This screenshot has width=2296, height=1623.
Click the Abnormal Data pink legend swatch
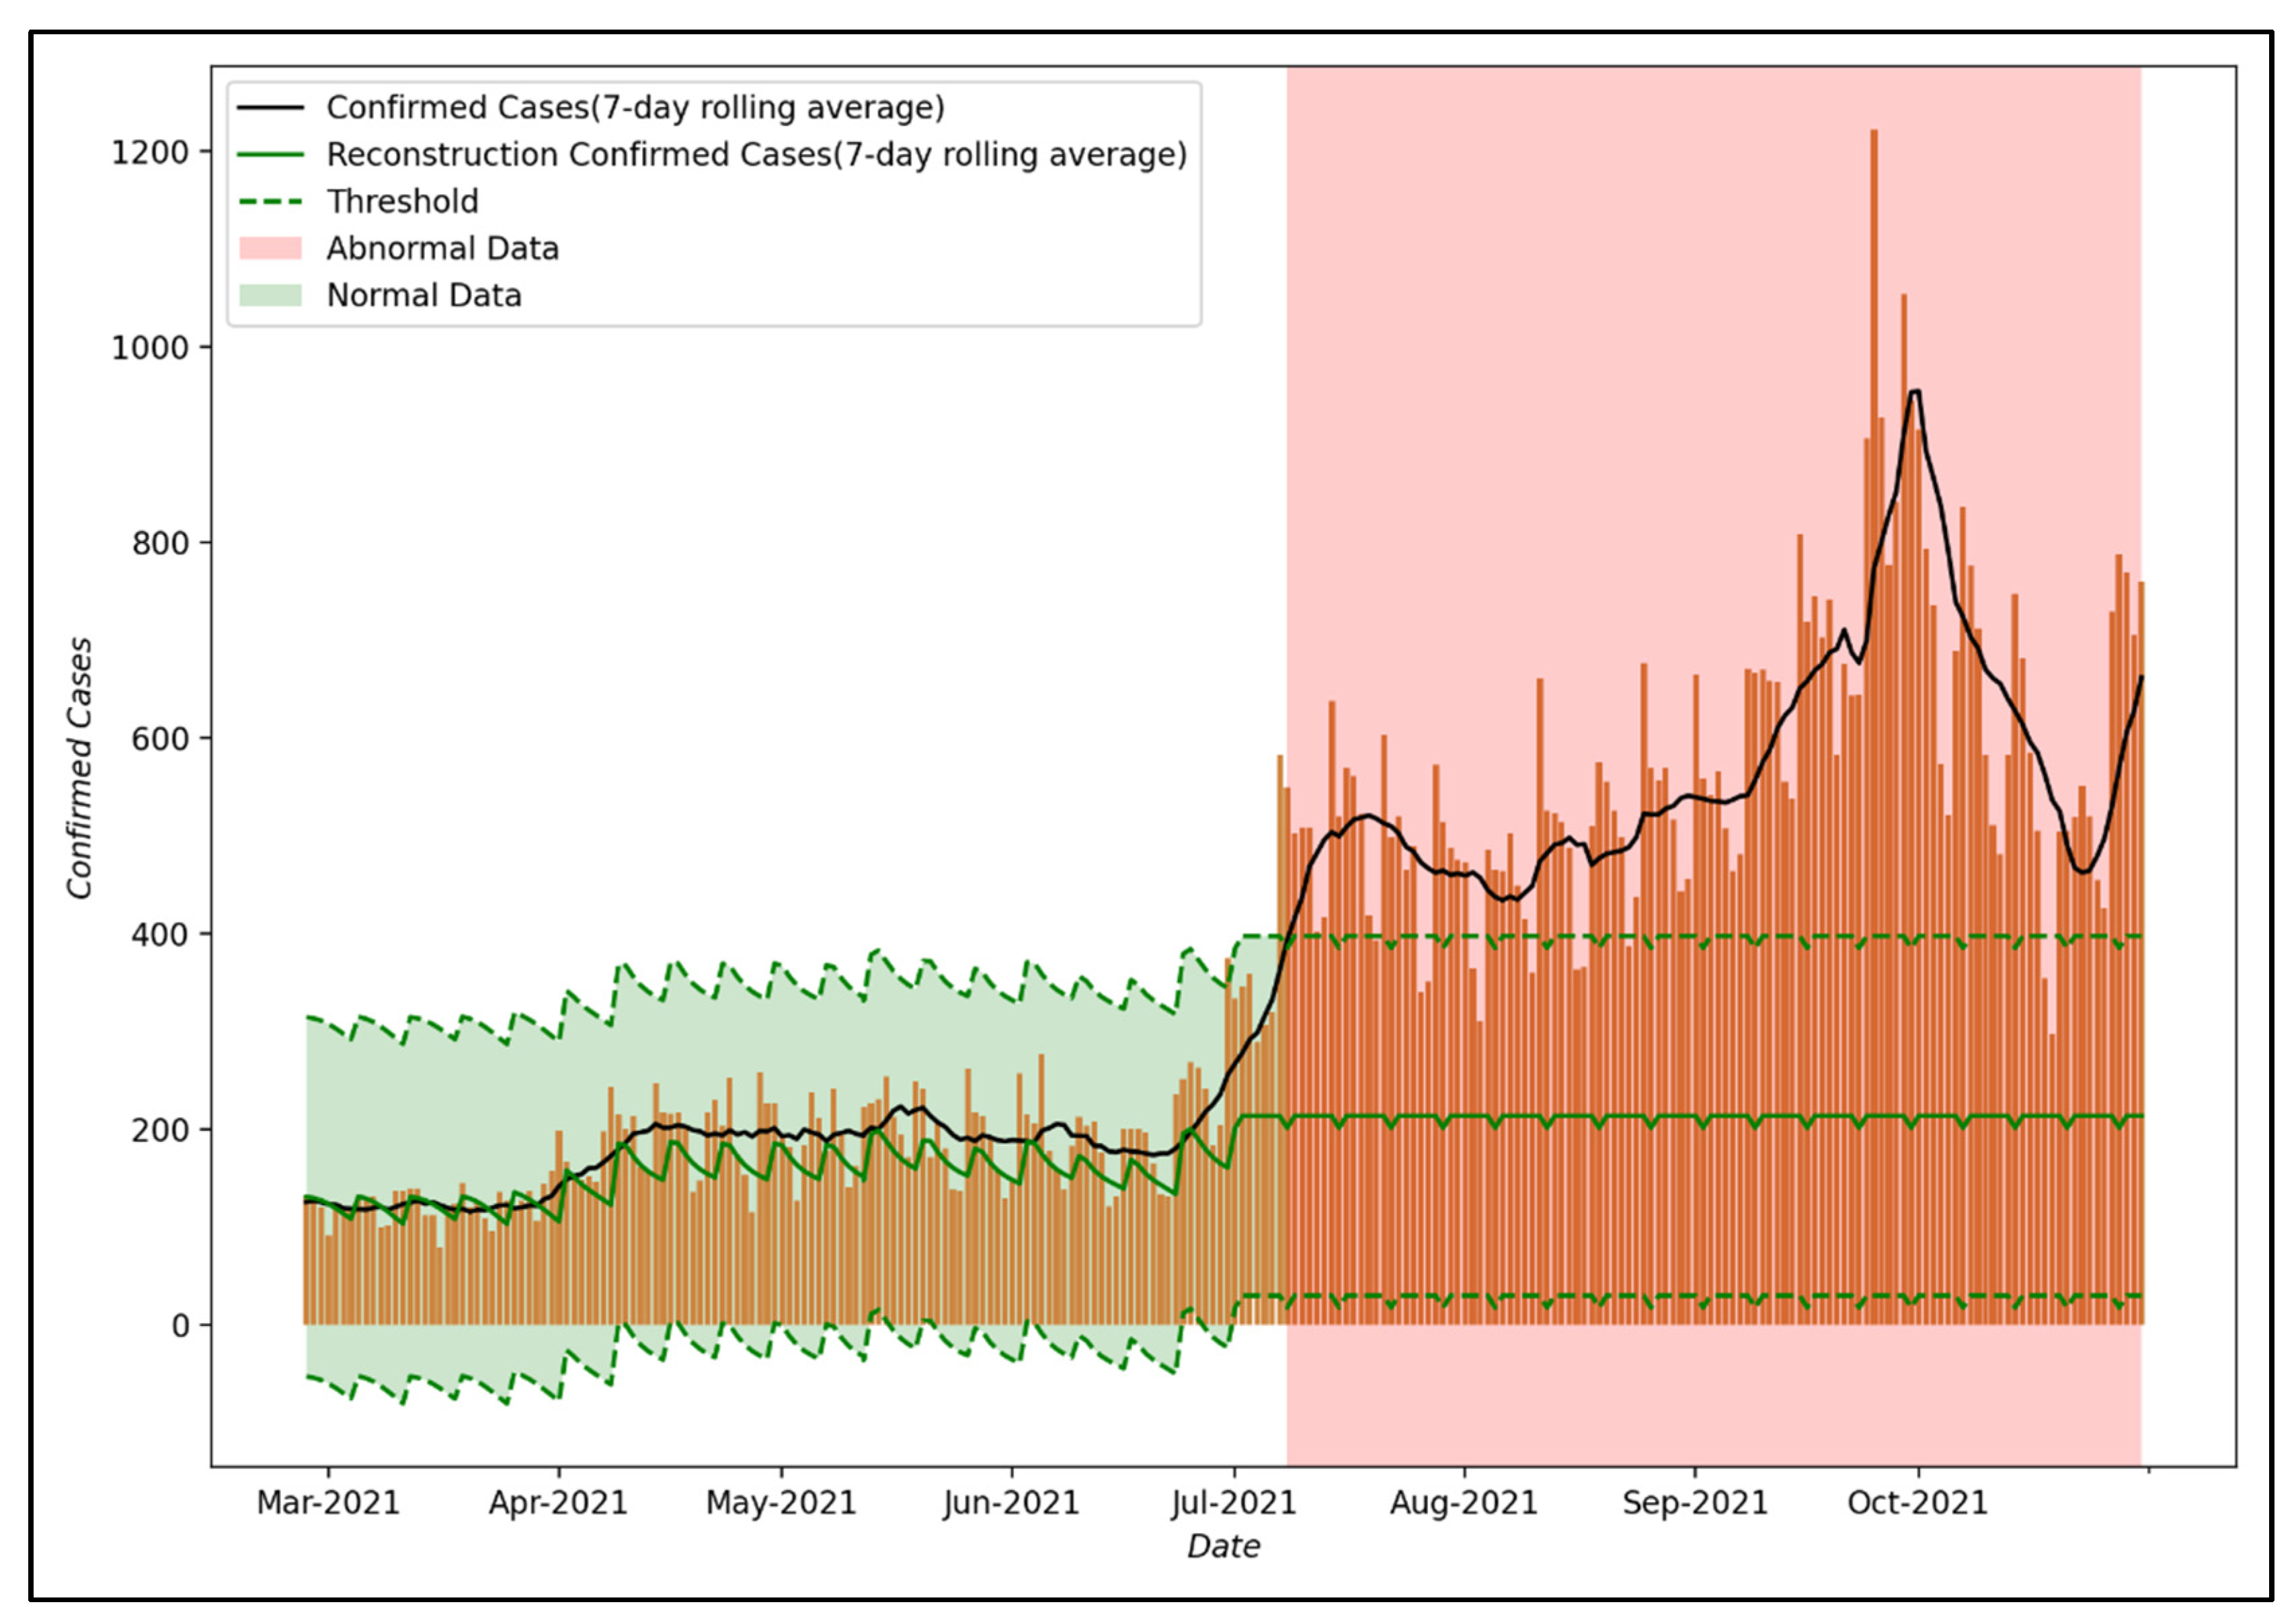click(x=270, y=248)
